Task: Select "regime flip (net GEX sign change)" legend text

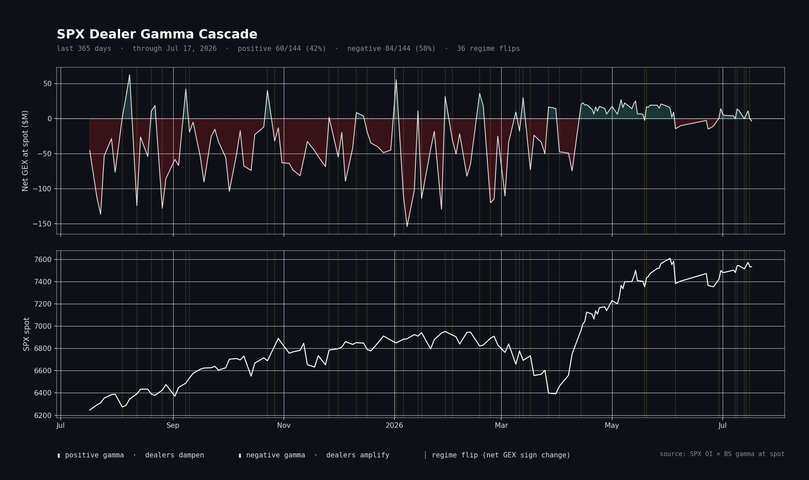Action: click(501, 455)
